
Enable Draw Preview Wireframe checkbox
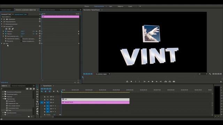click(x=21, y=41)
